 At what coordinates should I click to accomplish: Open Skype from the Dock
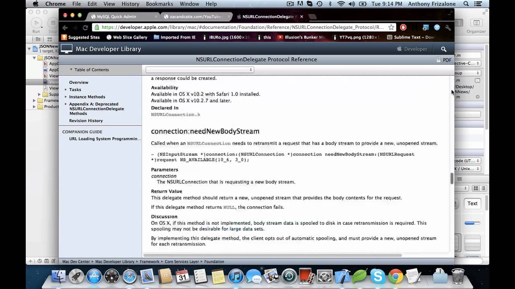point(378,276)
